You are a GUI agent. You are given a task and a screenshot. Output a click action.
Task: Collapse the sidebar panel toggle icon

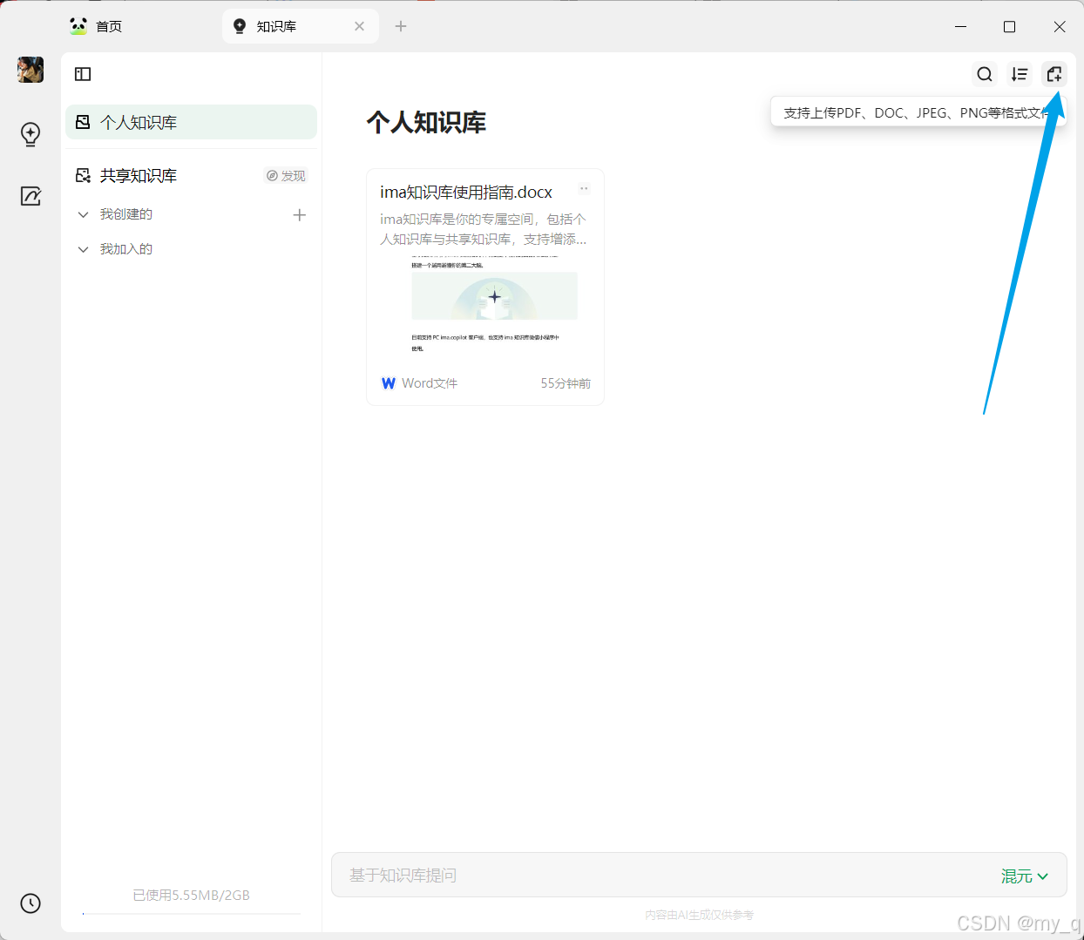point(83,74)
